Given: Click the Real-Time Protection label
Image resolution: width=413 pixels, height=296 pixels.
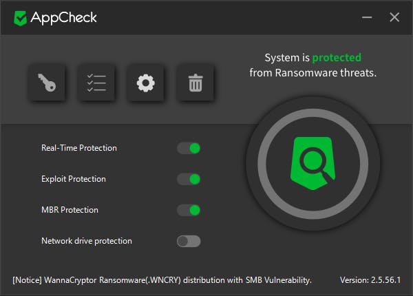Looking at the screenshot, I should pos(79,148).
